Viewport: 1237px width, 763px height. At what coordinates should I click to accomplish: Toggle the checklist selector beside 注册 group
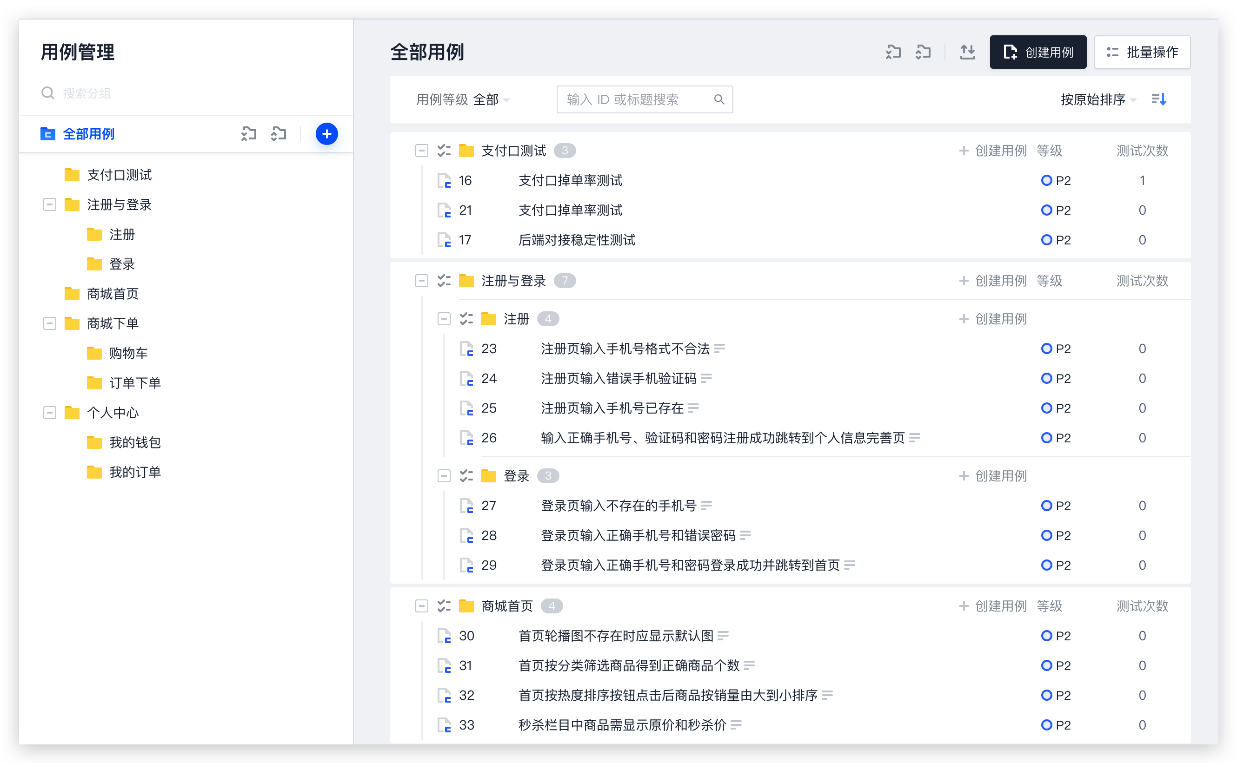466,319
